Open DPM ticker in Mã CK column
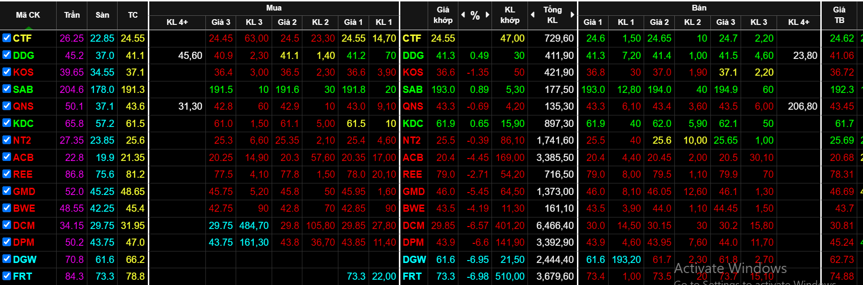 pos(24,242)
